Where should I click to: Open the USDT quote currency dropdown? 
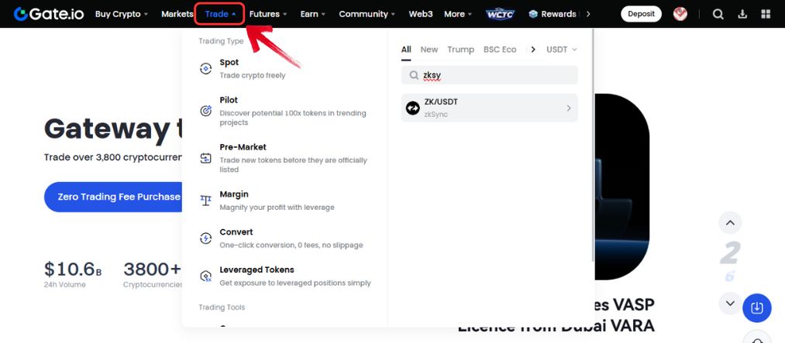(562, 50)
